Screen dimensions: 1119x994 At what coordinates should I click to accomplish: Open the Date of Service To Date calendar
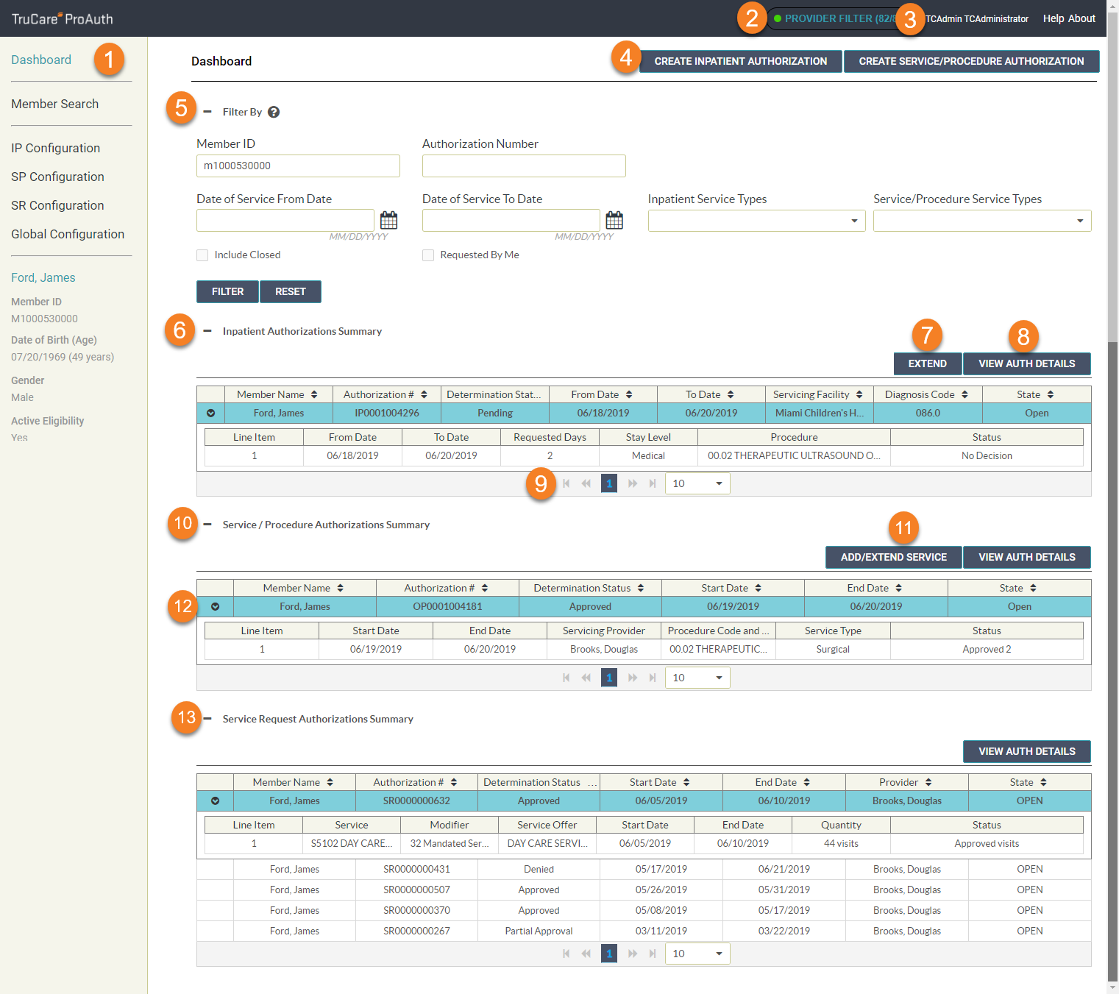pyautogui.click(x=614, y=220)
